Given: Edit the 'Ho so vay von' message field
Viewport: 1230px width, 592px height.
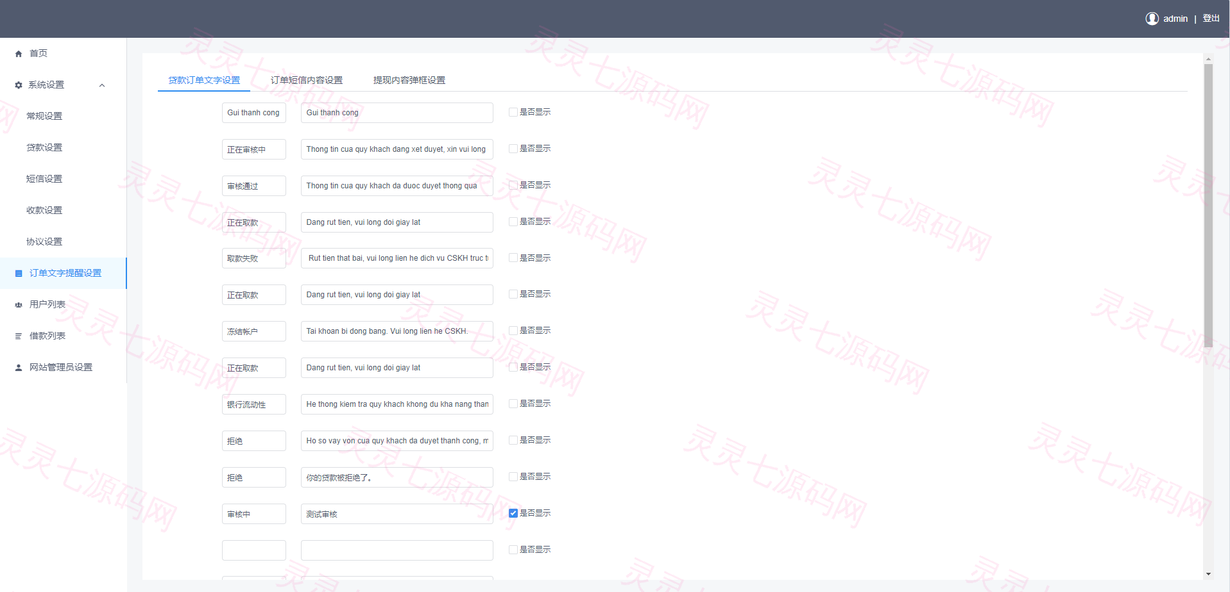Looking at the screenshot, I should coord(397,441).
